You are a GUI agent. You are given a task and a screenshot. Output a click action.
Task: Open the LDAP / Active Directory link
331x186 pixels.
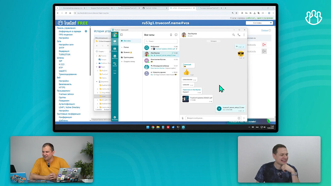[x=69, y=107]
